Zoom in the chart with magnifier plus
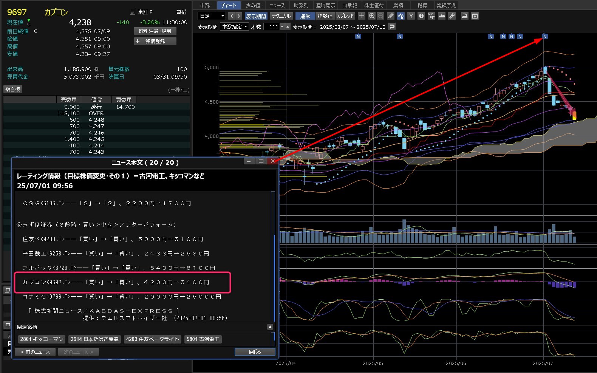597x373 pixels. pos(372,16)
